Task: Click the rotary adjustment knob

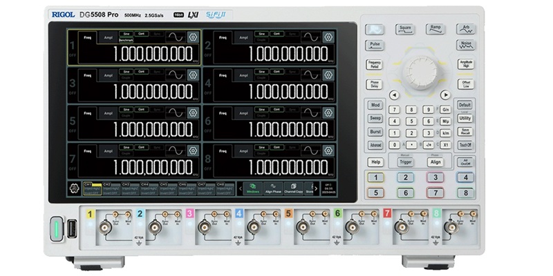Action: 420,72
